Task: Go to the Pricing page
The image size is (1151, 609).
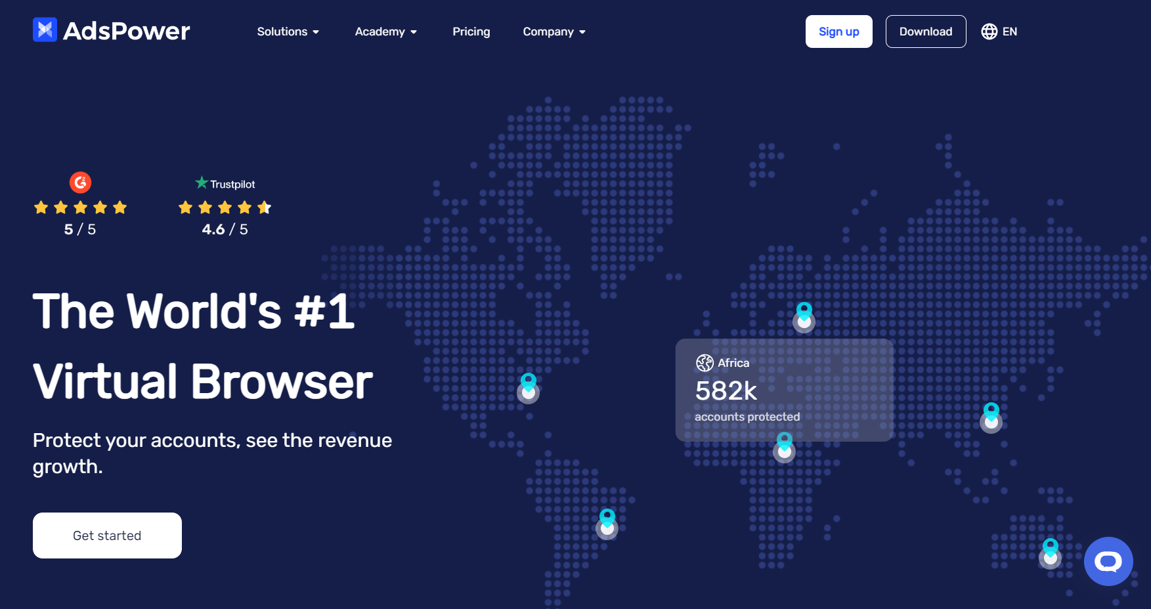Action: coord(471,31)
